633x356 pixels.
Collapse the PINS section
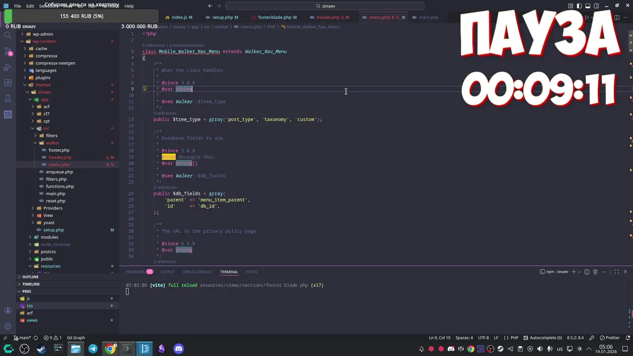point(26,292)
